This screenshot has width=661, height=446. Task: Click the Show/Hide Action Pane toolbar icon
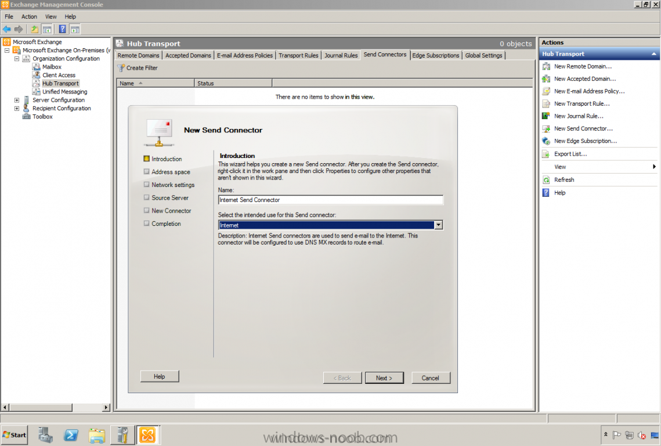pos(75,29)
